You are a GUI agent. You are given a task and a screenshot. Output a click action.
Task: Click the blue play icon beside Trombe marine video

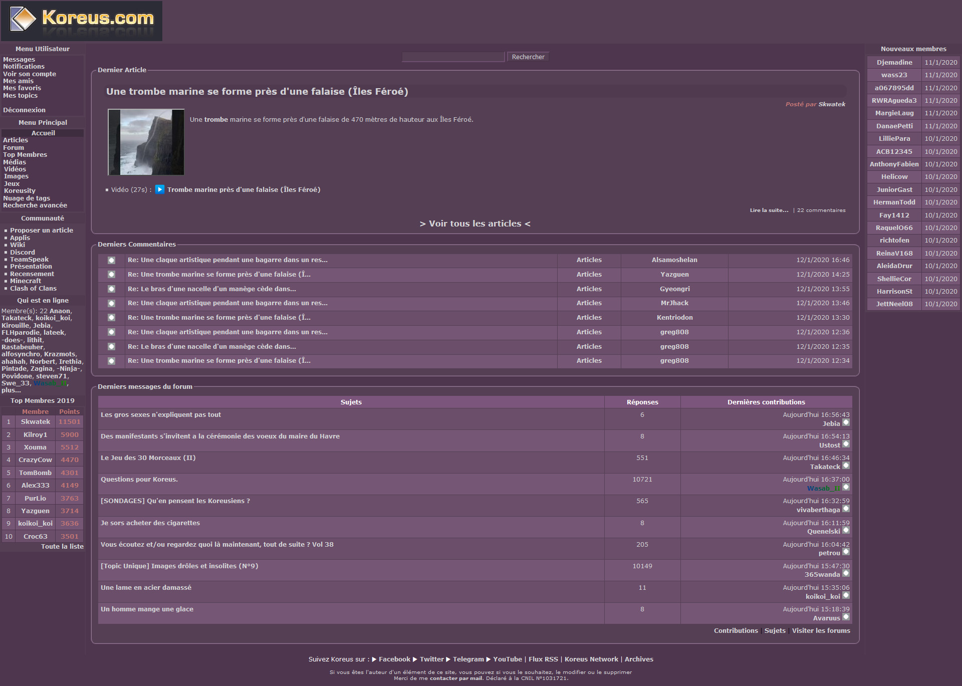click(x=159, y=189)
